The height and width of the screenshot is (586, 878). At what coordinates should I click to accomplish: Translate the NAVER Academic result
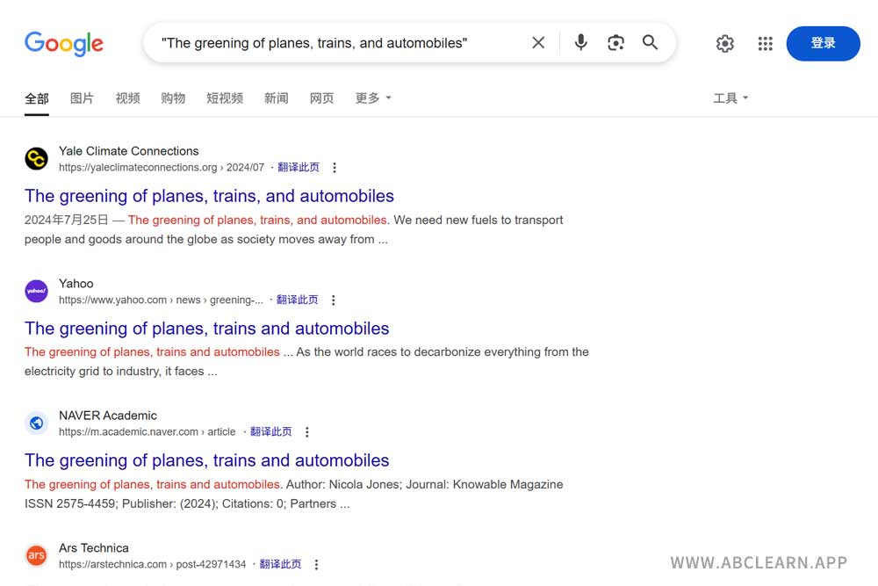pos(271,432)
